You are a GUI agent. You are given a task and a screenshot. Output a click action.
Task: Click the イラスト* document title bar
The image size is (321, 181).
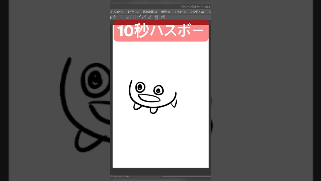[x=191, y=7]
